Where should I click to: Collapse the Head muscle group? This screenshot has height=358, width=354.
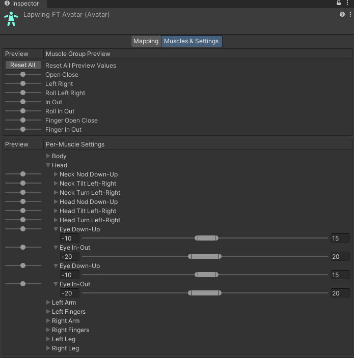[x=48, y=165]
